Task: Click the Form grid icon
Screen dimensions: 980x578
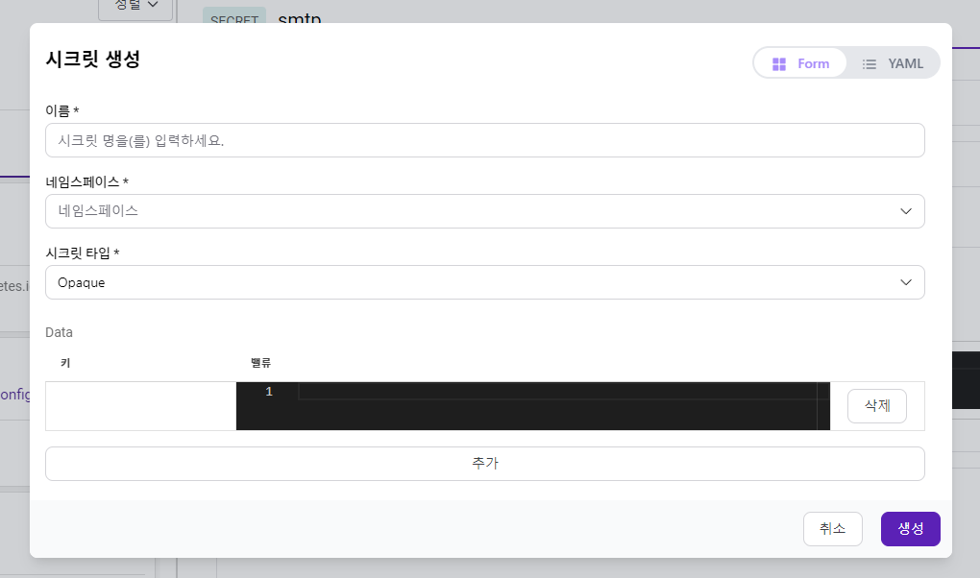Action: coord(779,64)
